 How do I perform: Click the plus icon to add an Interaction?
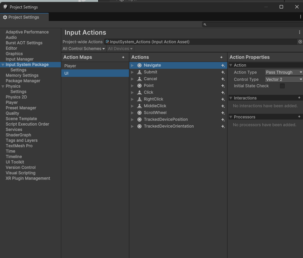tap(299, 98)
